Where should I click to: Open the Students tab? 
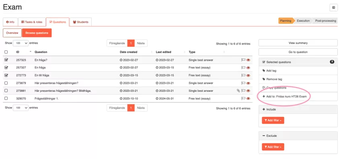pyautogui.click(x=81, y=22)
